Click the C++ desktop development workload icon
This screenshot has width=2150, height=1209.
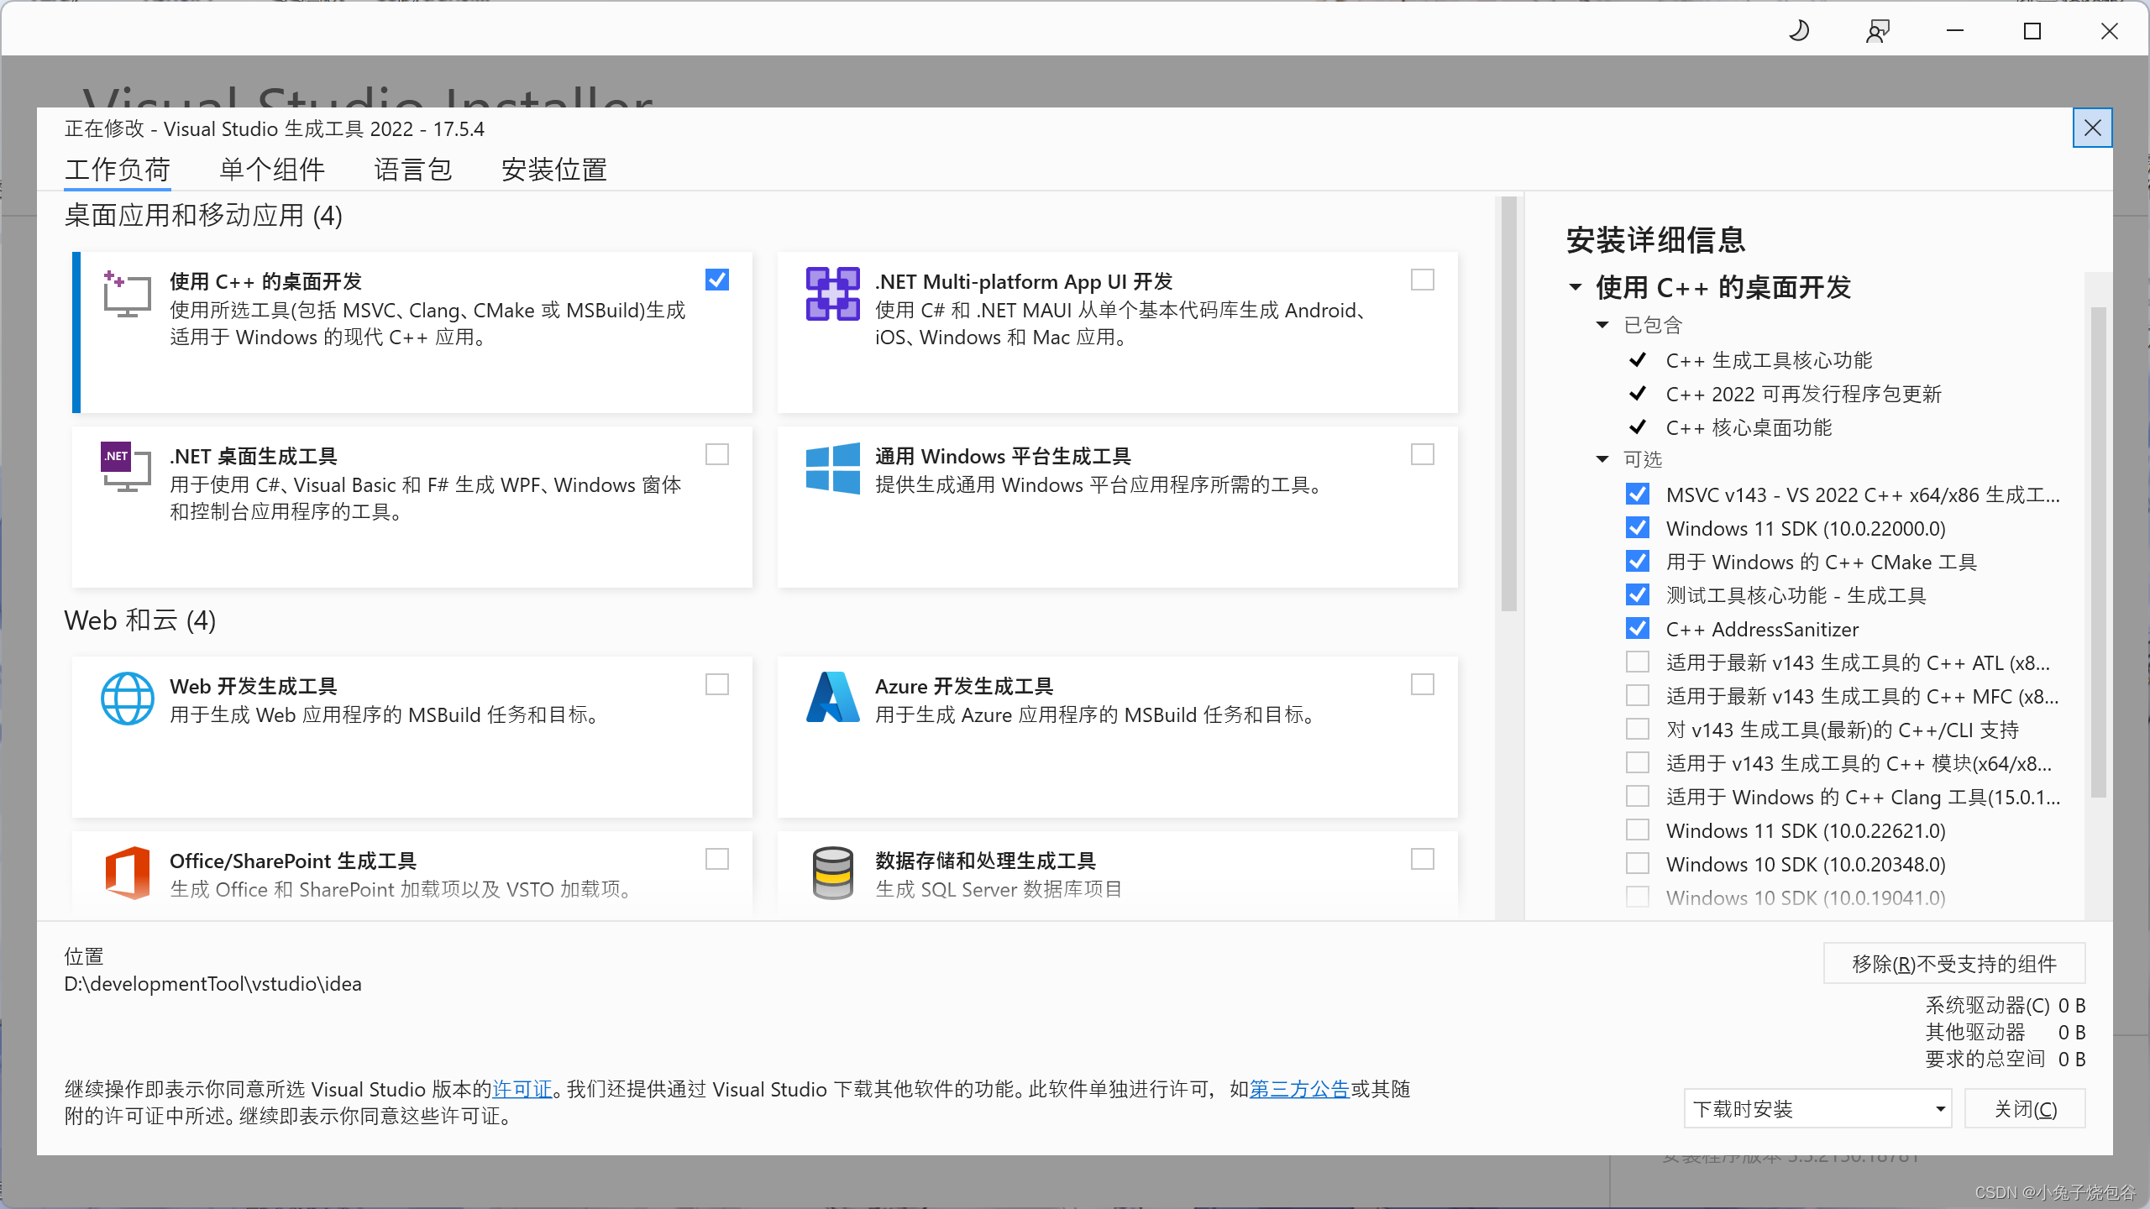pos(127,294)
